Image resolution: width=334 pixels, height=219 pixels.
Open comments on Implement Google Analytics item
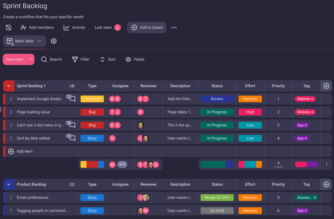pos(72,98)
